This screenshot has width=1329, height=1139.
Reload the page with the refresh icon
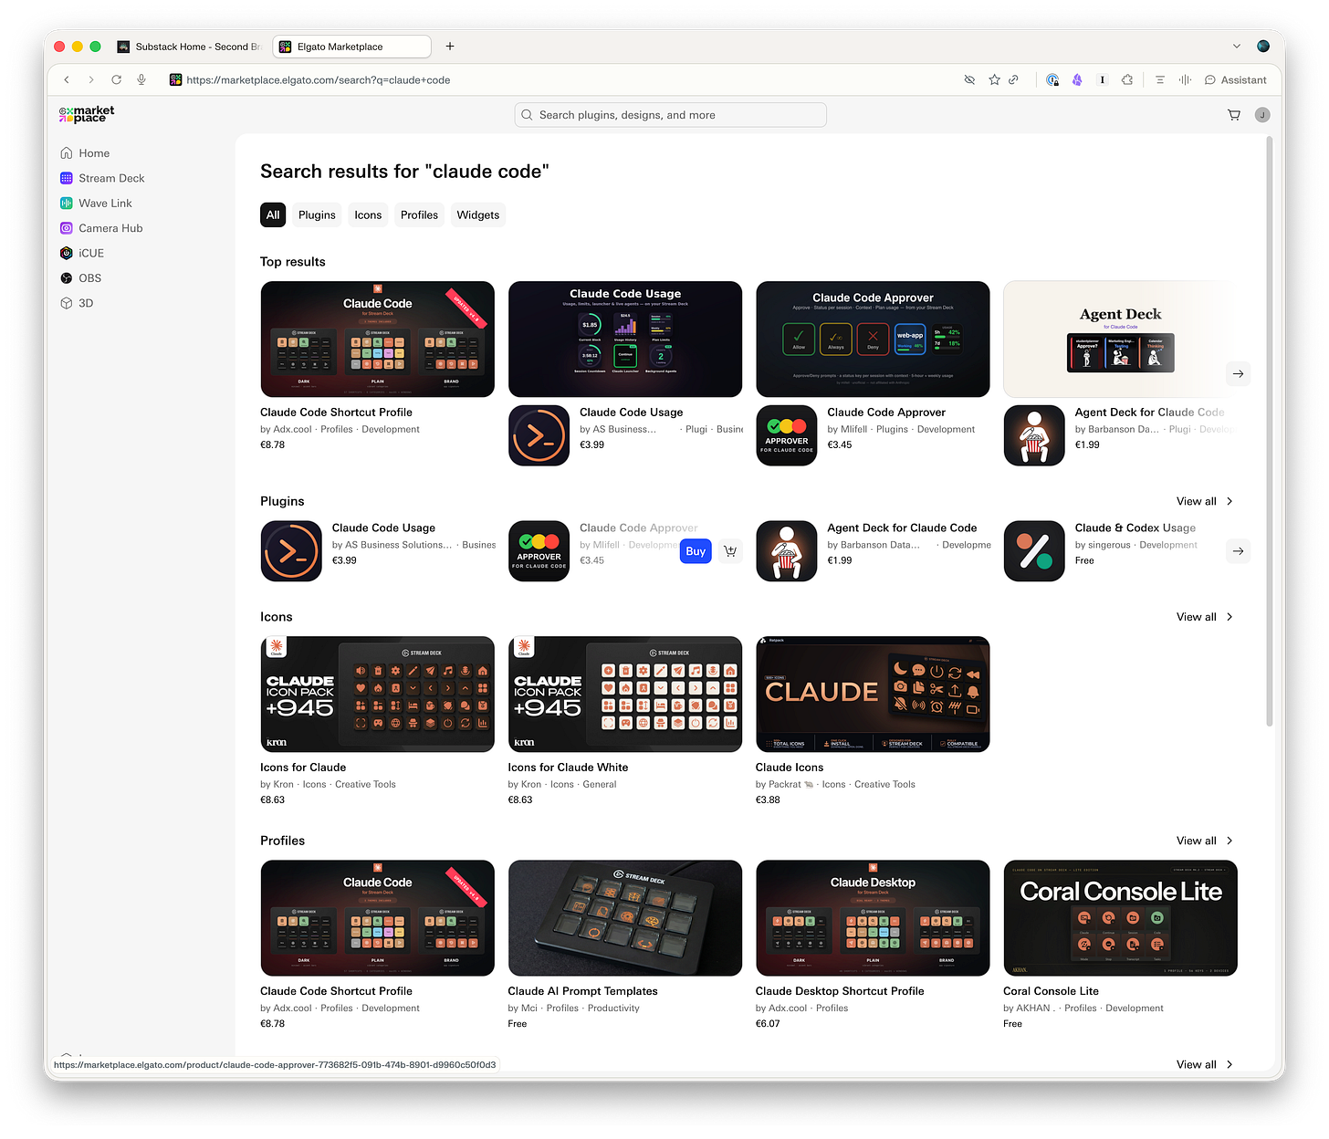coord(116,80)
